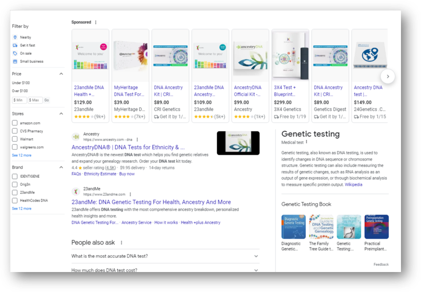Open the Ancestry Service sitelink

136,223
